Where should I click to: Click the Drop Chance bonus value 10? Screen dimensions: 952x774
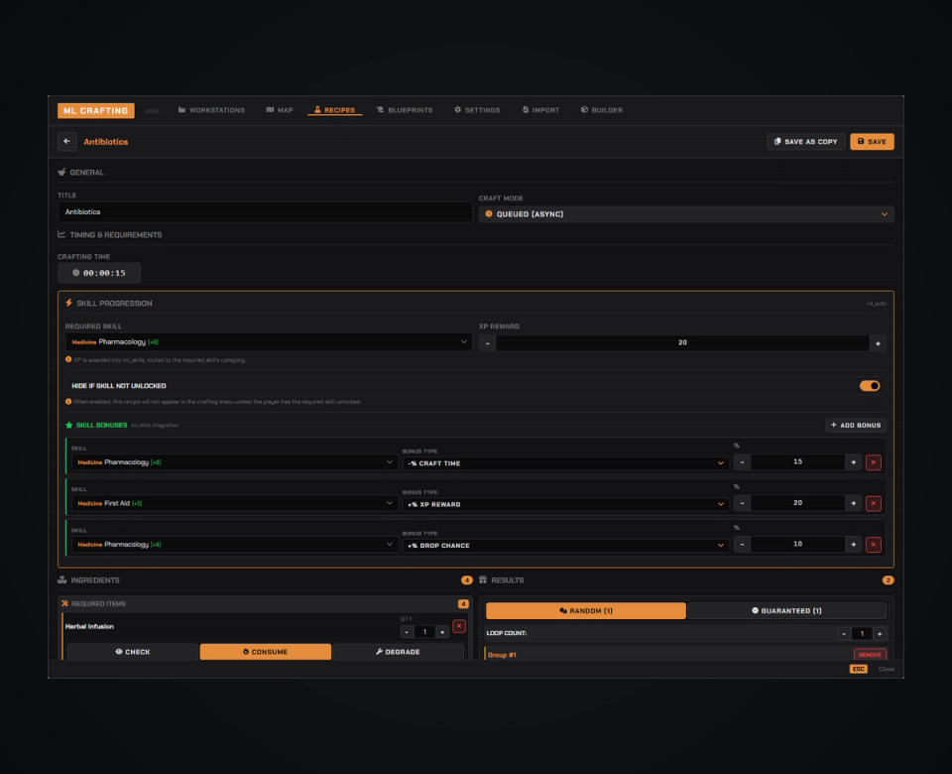point(797,544)
